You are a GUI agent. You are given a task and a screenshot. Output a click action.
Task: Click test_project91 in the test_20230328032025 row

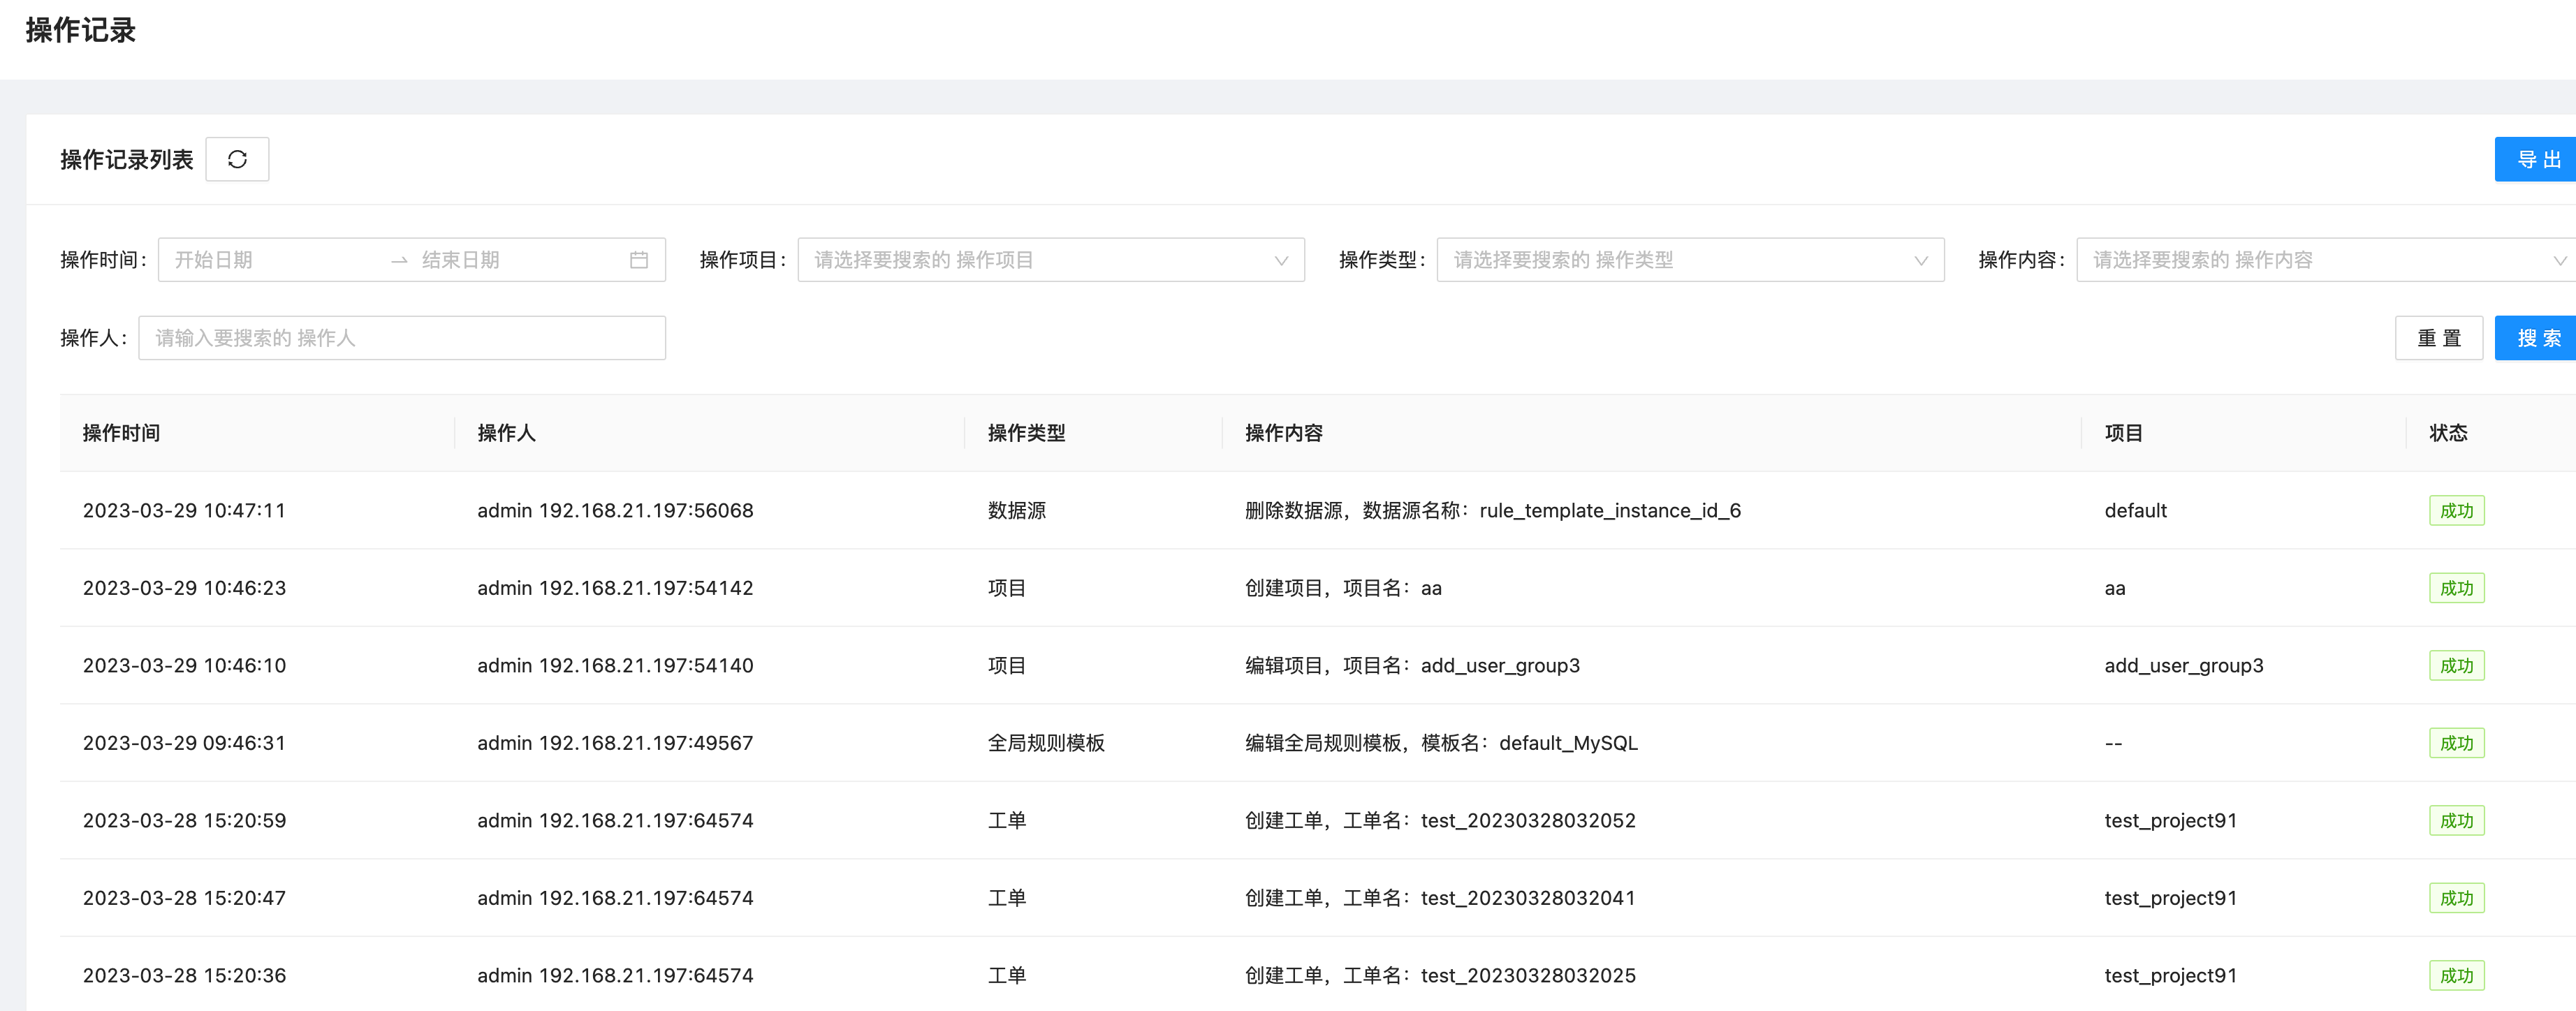point(2170,976)
